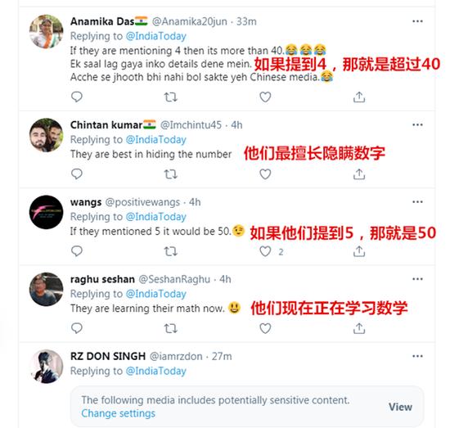Open the @IndiaToday link in Chintan kumar's reply

click(155, 140)
